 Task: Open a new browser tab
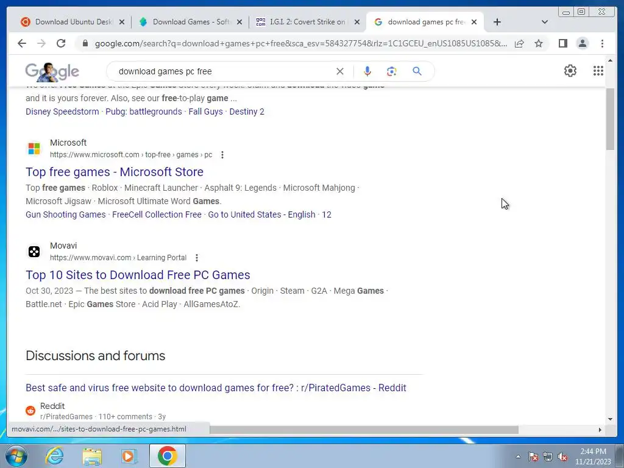point(497,22)
